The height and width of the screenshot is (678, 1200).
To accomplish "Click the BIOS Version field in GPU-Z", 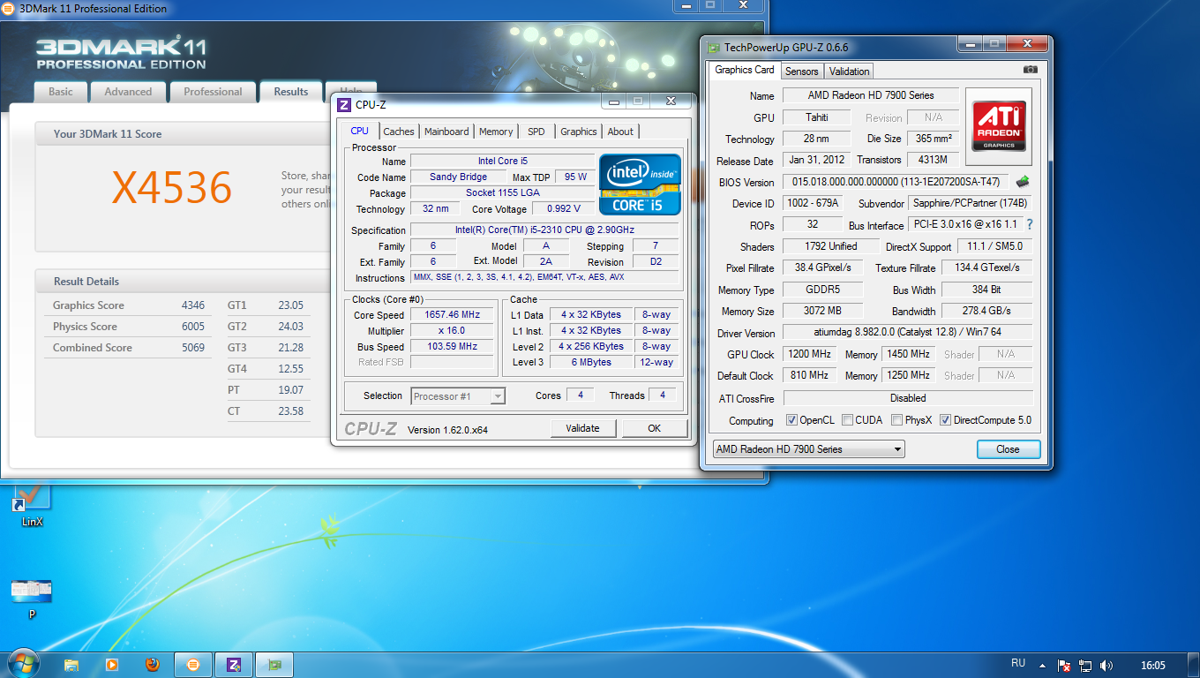I will (896, 182).
